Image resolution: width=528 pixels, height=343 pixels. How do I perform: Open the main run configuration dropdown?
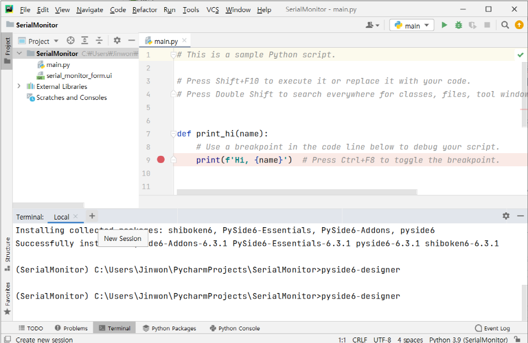tap(412, 25)
